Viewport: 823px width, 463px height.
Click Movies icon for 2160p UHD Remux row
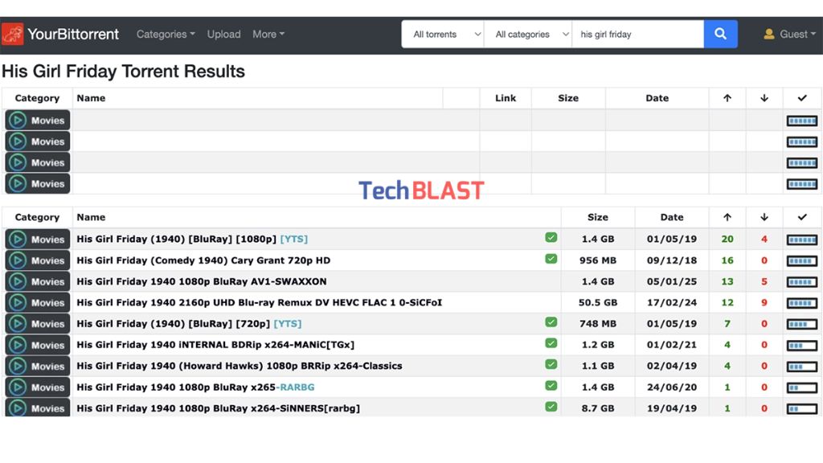[37, 302]
